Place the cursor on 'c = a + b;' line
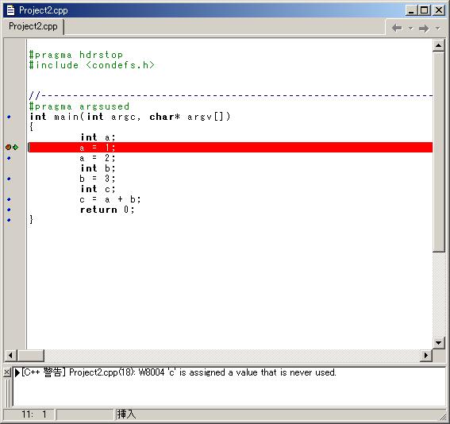The height and width of the screenshot is (424, 450). [110, 199]
